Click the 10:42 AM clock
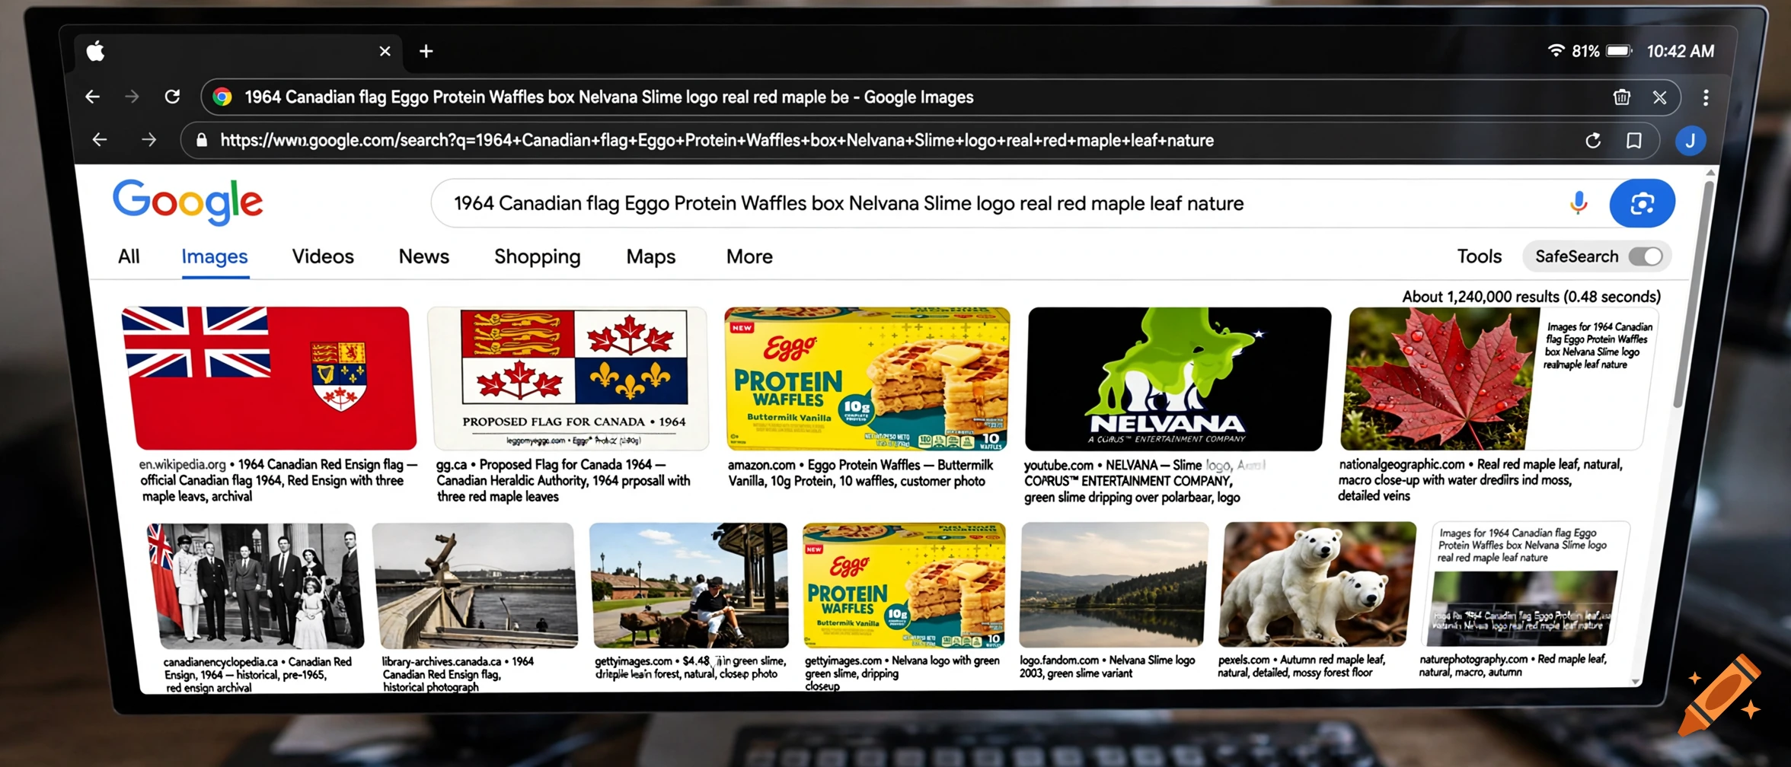 coord(1681,51)
